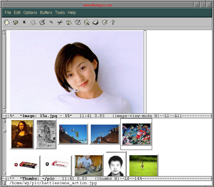The height and width of the screenshot is (187, 214).
Task: Click the Copy toolbar icon
Action: point(69,23)
